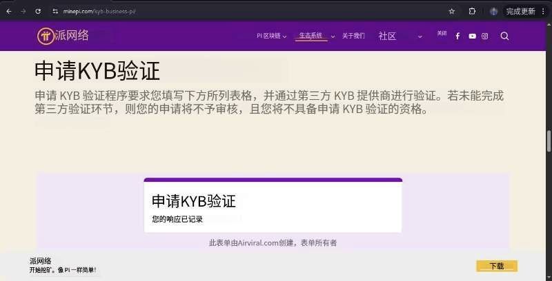Screen dimensions: 552x281
Task: Click the 关闭 text in the header
Action: click(442, 33)
